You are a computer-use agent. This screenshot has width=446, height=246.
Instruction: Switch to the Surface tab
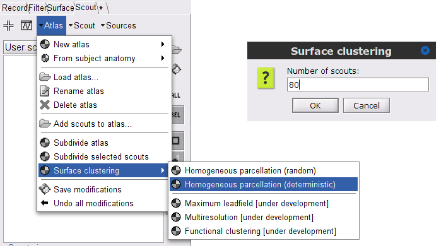pyautogui.click(x=61, y=8)
